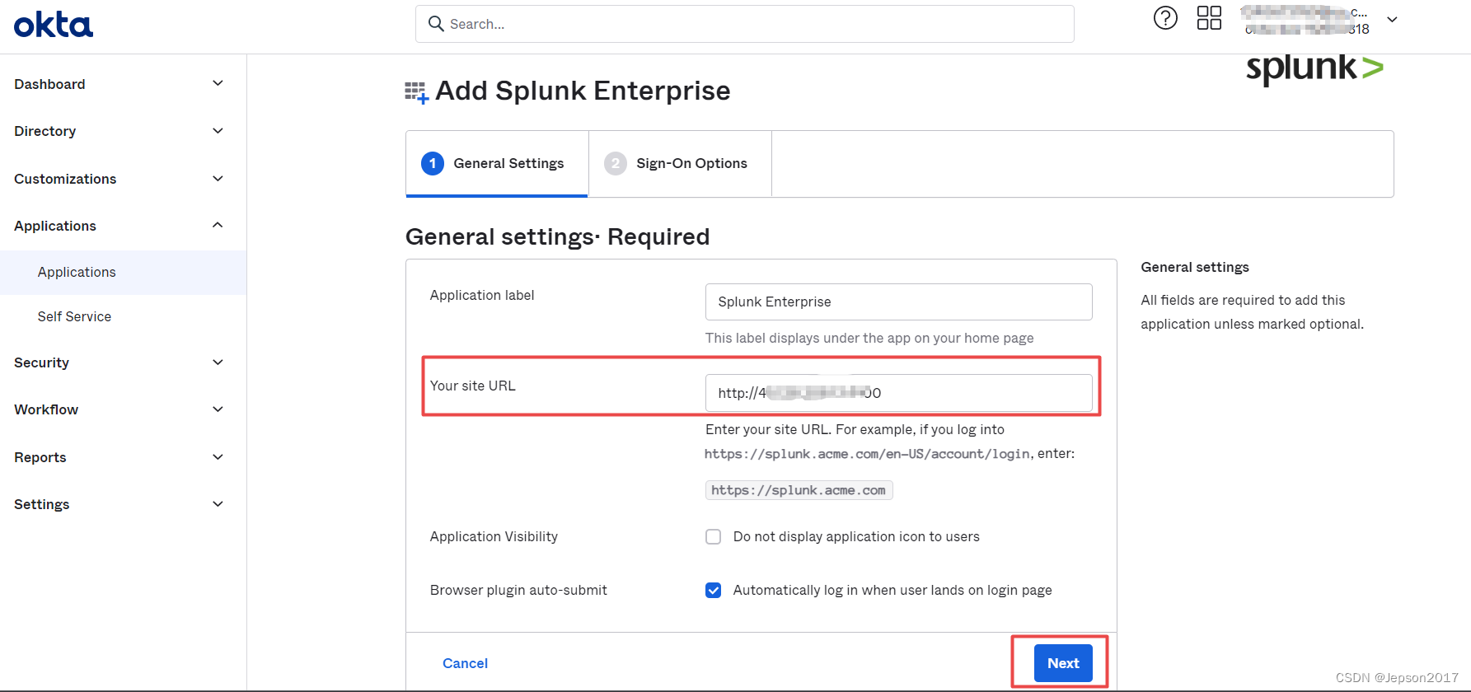Open the Directory sidebar section
The height and width of the screenshot is (692, 1471).
click(123, 132)
